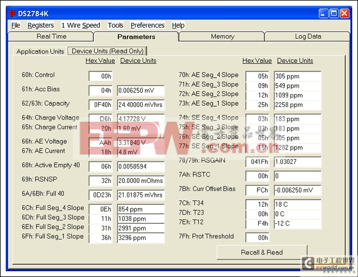Click Curr Offset Bias hex field FCh
Image resolution: width=358 pixels, height=277 pixels.
258,190
